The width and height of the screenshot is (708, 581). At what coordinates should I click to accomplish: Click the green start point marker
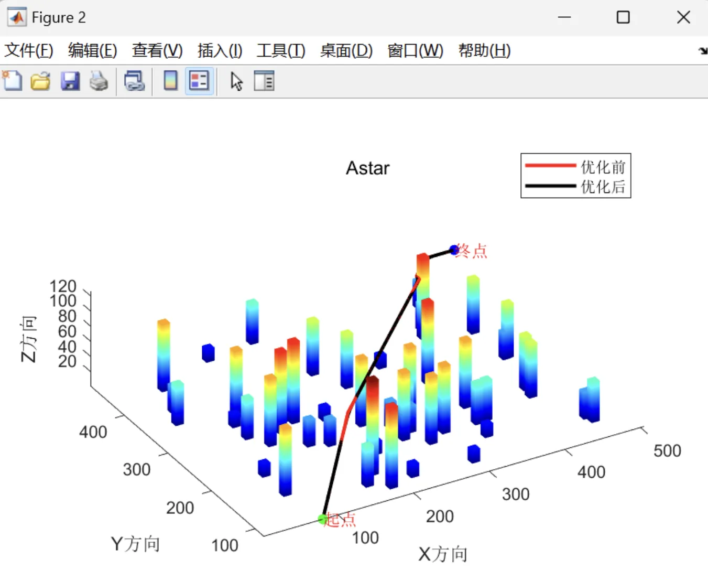click(x=322, y=520)
